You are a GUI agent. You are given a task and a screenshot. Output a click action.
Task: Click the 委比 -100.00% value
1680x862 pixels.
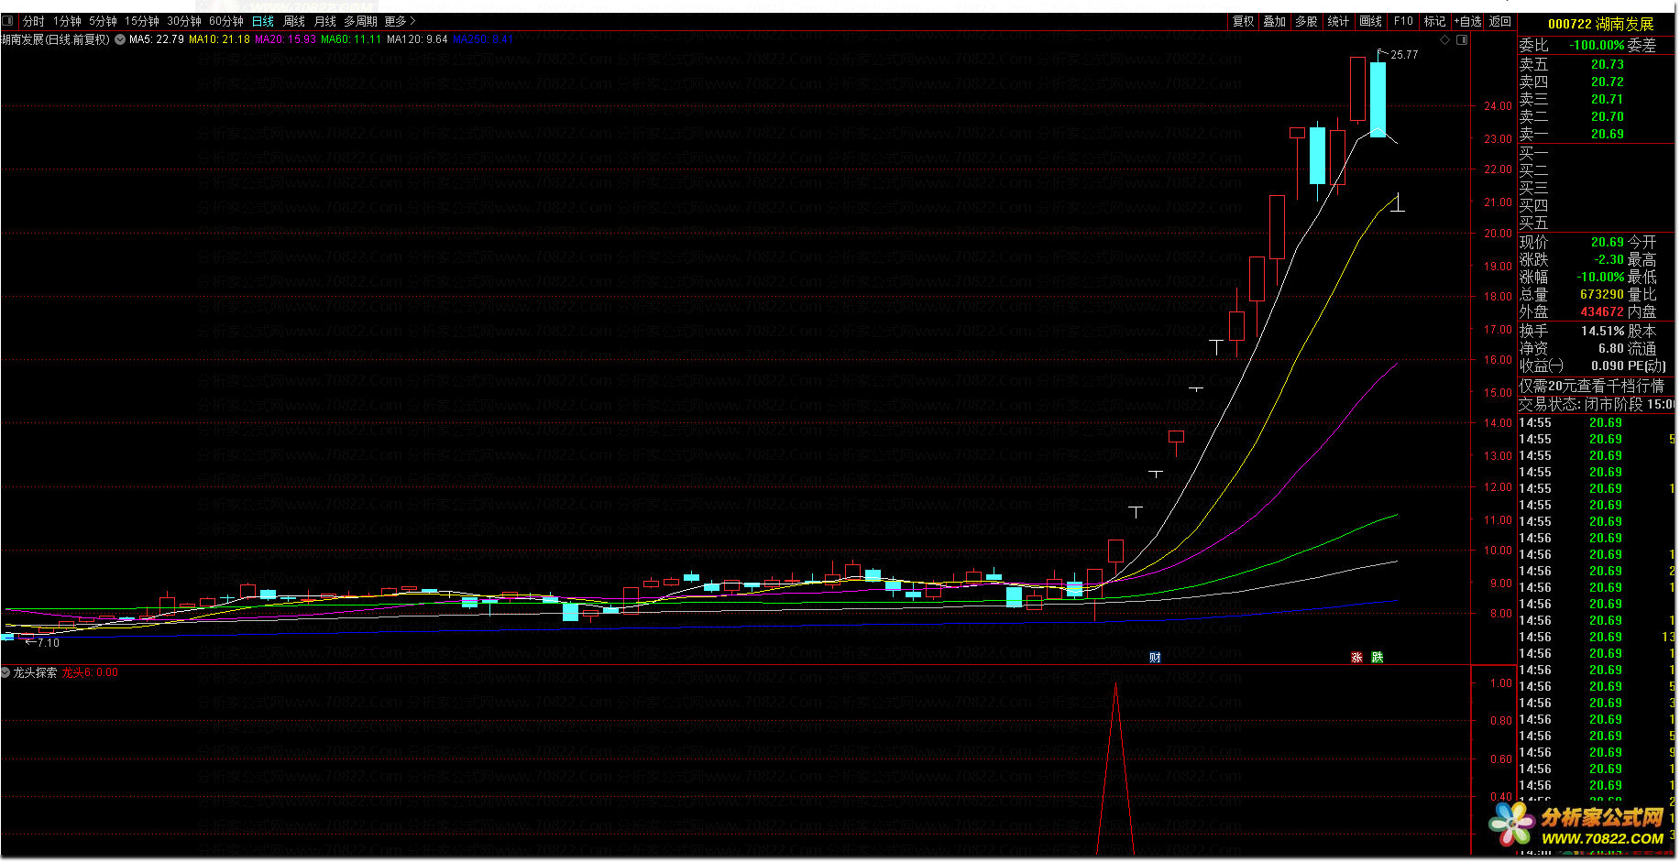click(x=1597, y=45)
